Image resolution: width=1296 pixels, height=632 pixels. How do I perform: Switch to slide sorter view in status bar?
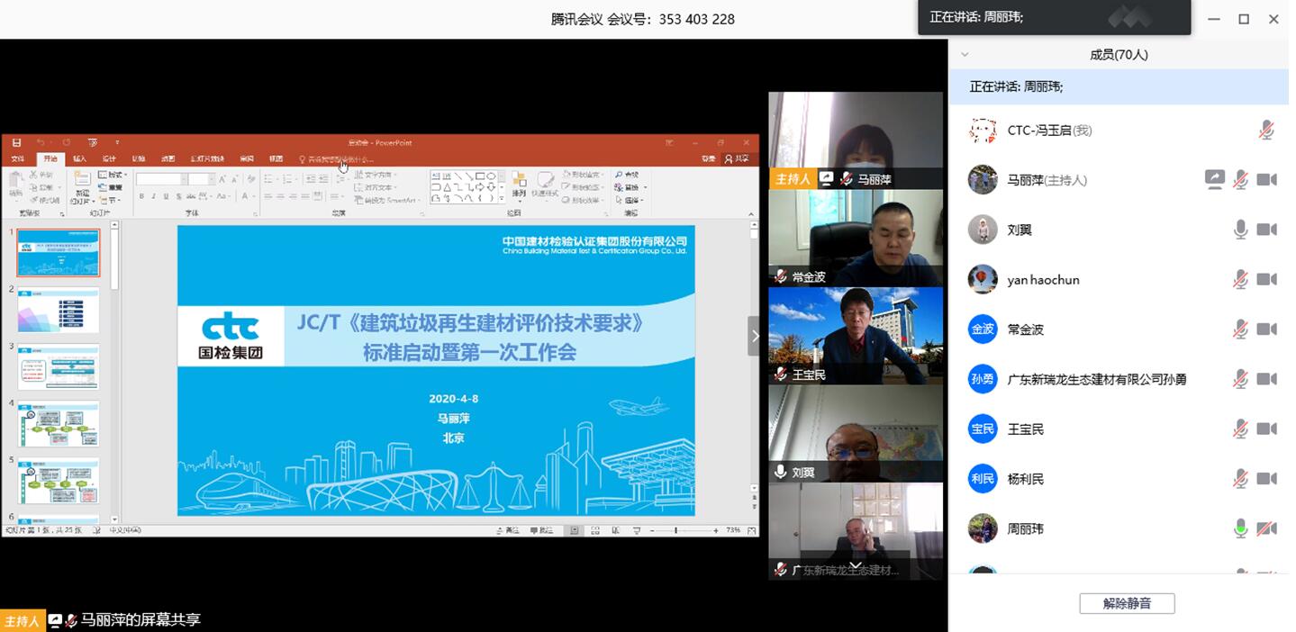pyautogui.click(x=594, y=530)
